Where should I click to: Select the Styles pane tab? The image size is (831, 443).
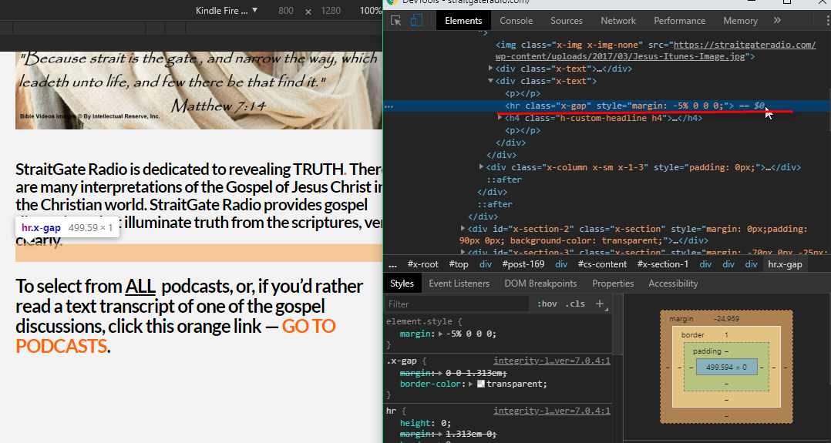coord(402,284)
